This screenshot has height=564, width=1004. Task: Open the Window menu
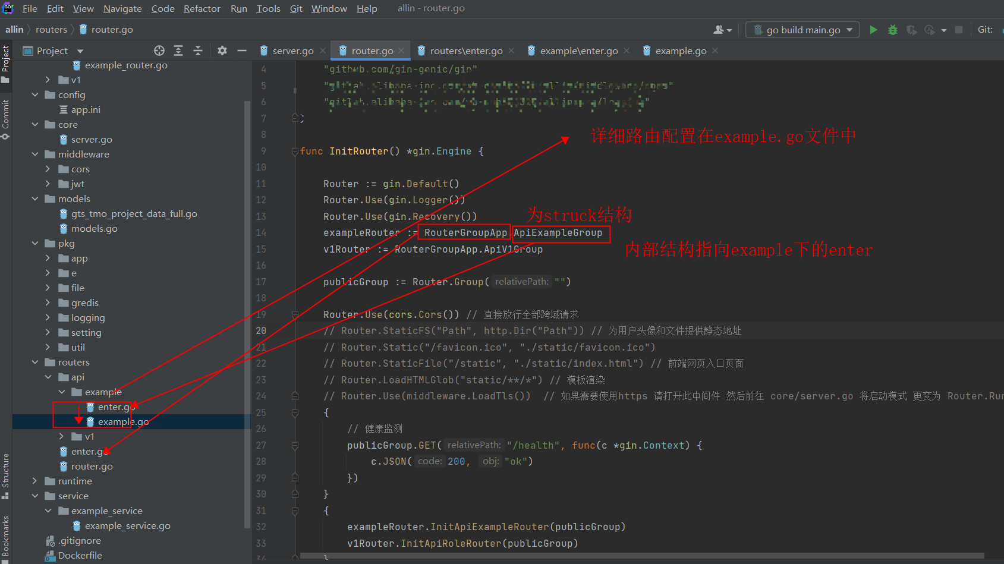tap(329, 8)
